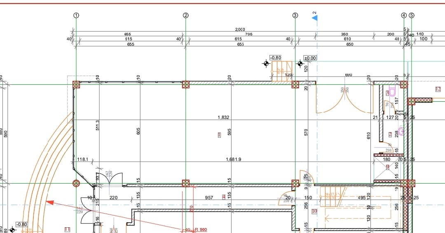The height and width of the screenshot is (233, 445).
Task: Select dimension text 650 in top chain
Action: pos(350,44)
